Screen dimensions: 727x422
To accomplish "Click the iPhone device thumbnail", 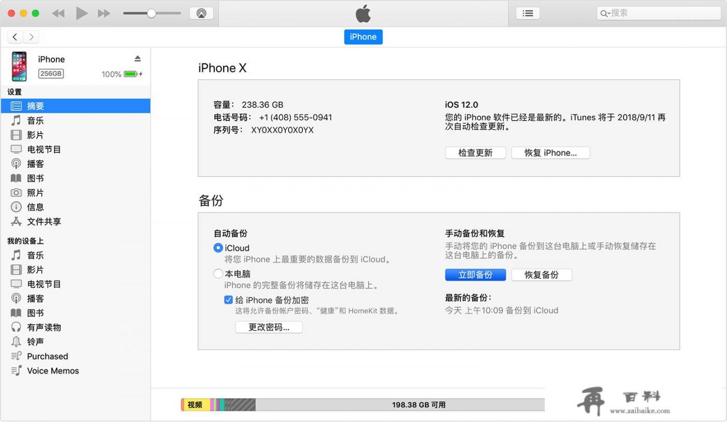I will click(x=19, y=66).
